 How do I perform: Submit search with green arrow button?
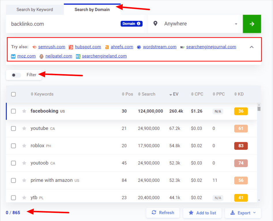[x=252, y=24]
